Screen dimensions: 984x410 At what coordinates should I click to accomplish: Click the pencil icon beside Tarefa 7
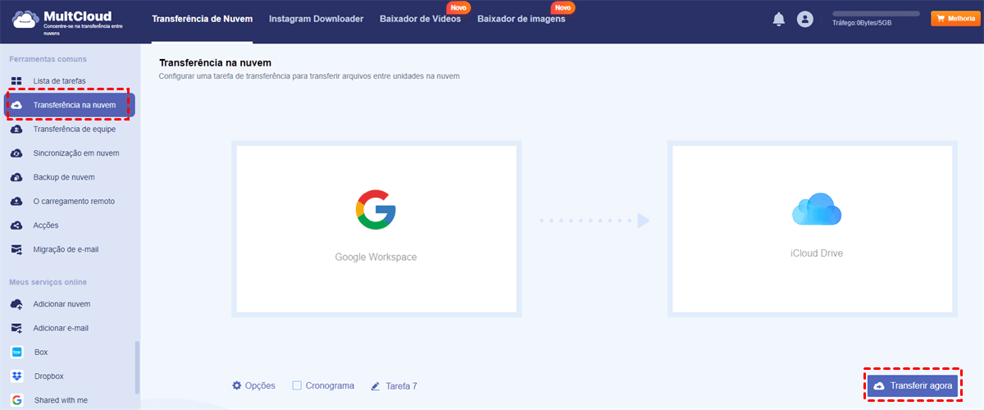click(376, 385)
